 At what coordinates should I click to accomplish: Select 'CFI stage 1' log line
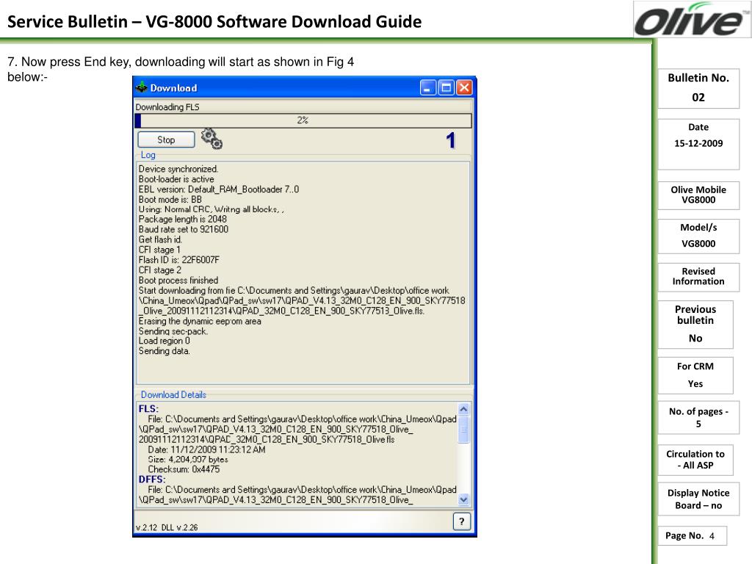pyautogui.click(x=159, y=250)
